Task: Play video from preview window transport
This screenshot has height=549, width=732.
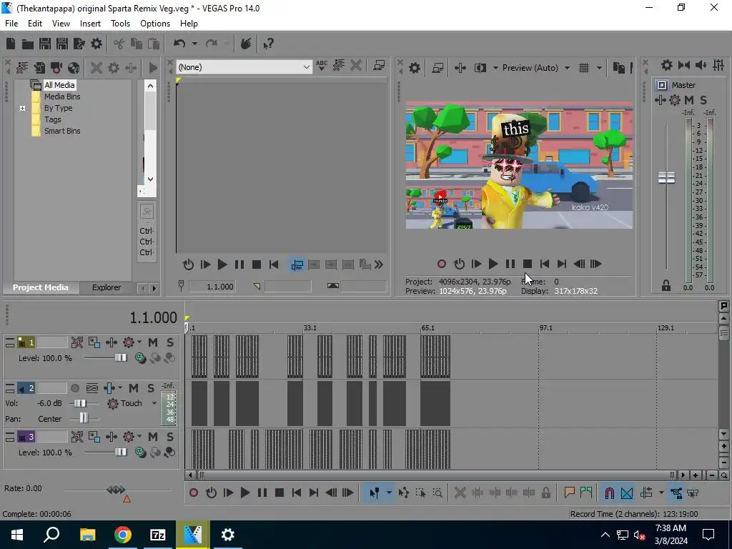Action: pos(493,264)
